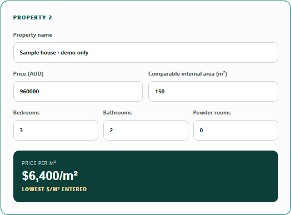Click the PROPERTY 2 heading

tap(32, 17)
